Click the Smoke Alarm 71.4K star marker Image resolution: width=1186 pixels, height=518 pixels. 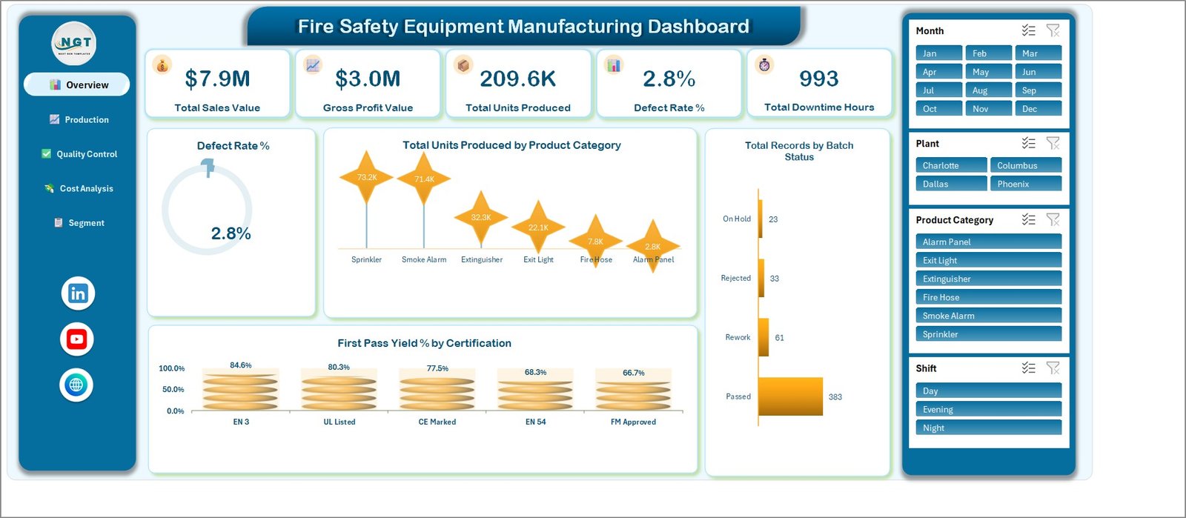click(x=424, y=179)
